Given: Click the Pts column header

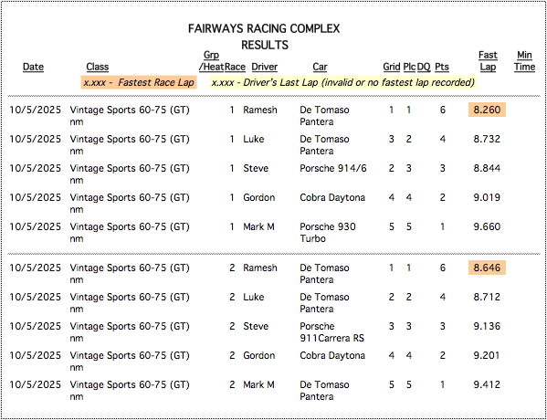Looking at the screenshot, I should (x=442, y=67).
